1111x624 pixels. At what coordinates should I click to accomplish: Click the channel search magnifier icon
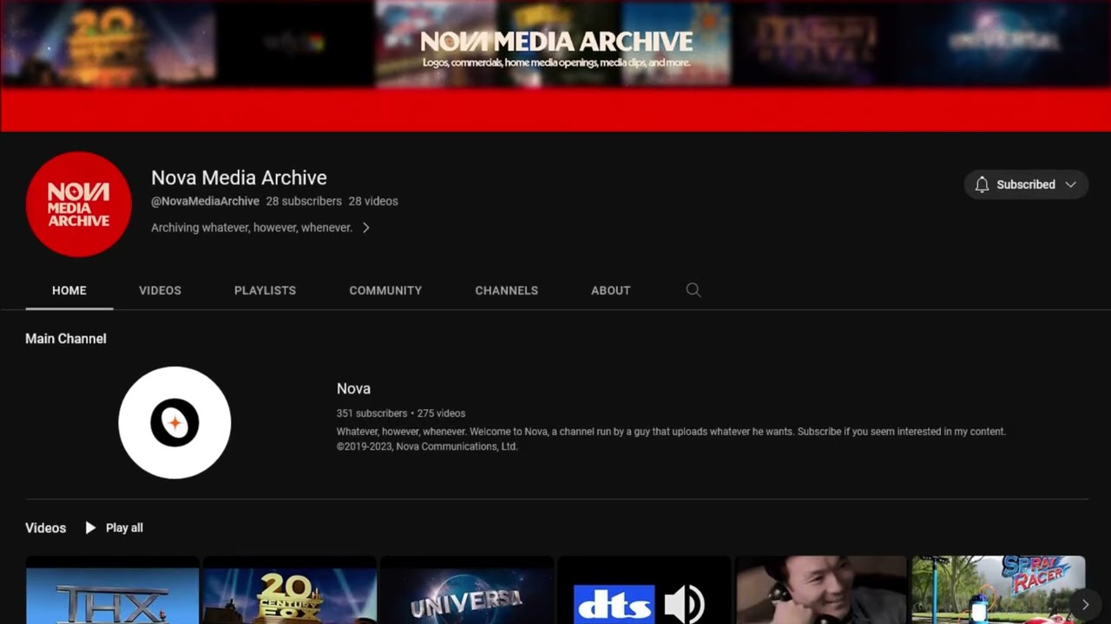pos(693,290)
